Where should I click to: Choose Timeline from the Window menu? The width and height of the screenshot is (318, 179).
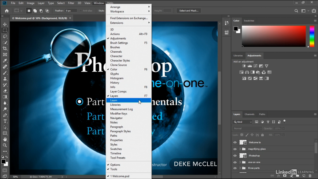point(129,153)
